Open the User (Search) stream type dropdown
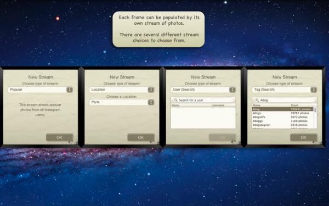Image resolution: width=329 pixels, height=206 pixels. (x=203, y=90)
